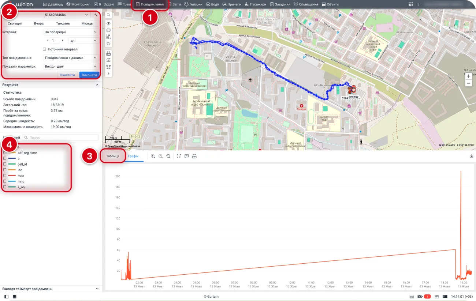Click the 'Виконати' button

point(89,75)
